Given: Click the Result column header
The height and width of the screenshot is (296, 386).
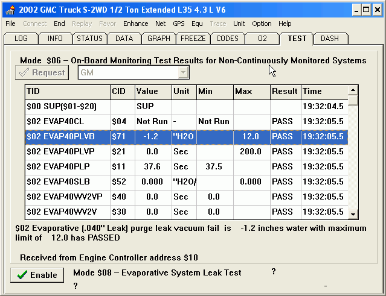Looking at the screenshot, I should [285, 91].
